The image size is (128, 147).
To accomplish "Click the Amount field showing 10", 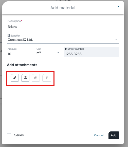I will click(20, 54).
